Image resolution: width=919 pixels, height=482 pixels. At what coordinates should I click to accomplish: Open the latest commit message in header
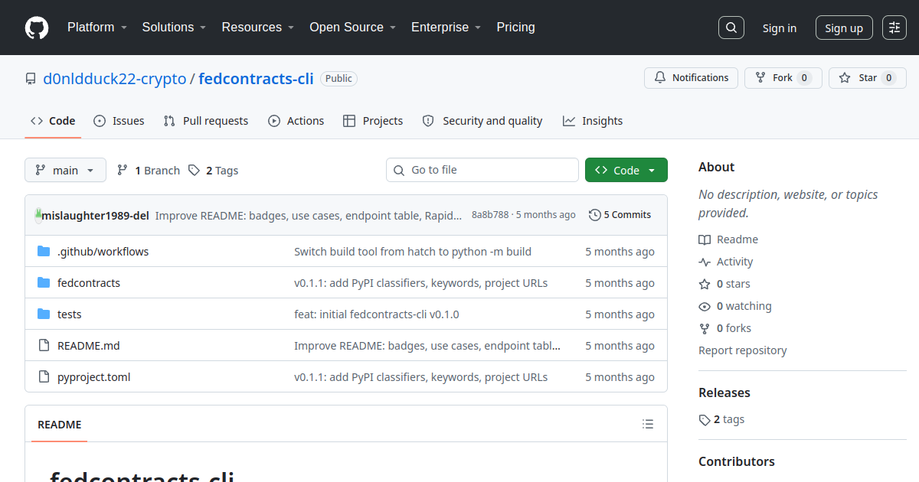tap(309, 215)
